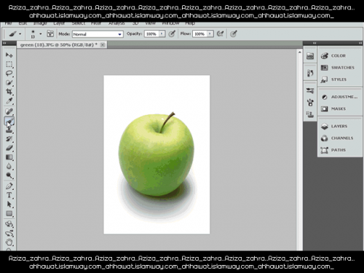Select the Horizontal Type tool
The width and height of the screenshot is (364, 273).
click(9, 195)
